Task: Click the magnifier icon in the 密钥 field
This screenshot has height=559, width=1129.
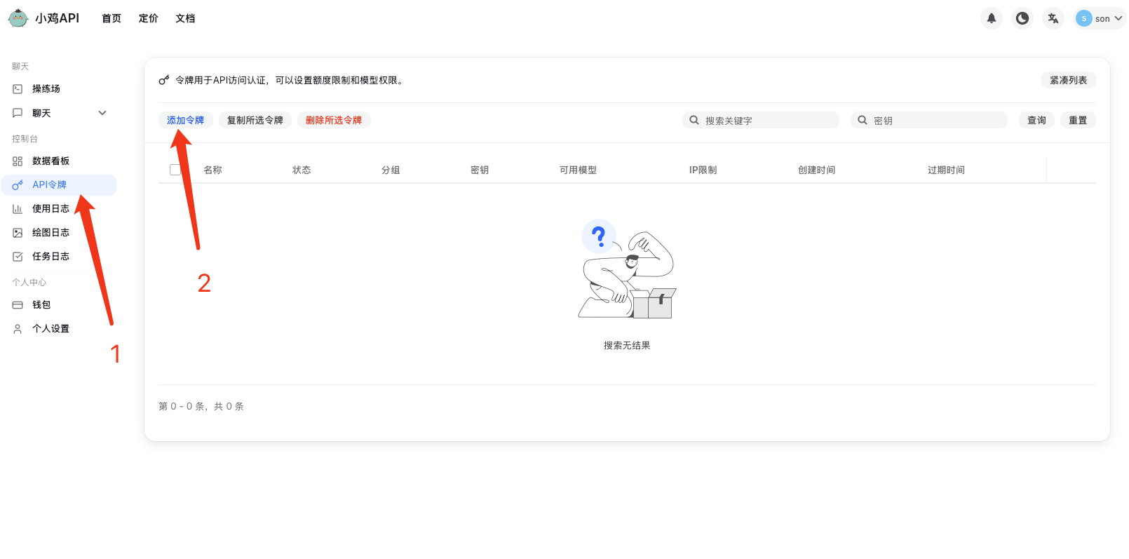Action: 863,120
